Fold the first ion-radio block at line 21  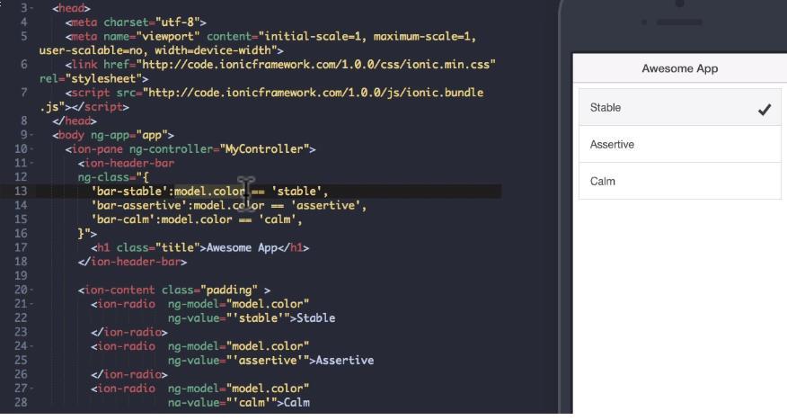[32, 304]
